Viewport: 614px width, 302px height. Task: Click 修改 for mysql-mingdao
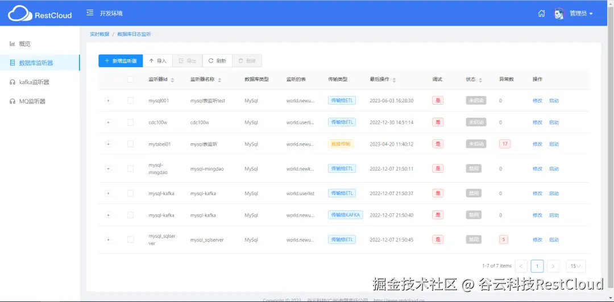click(x=538, y=168)
